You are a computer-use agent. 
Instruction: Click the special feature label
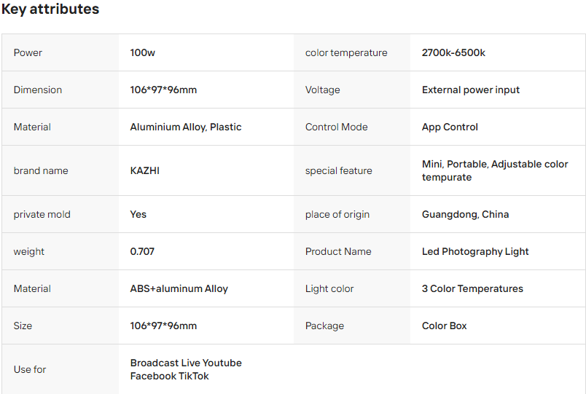[x=339, y=170]
